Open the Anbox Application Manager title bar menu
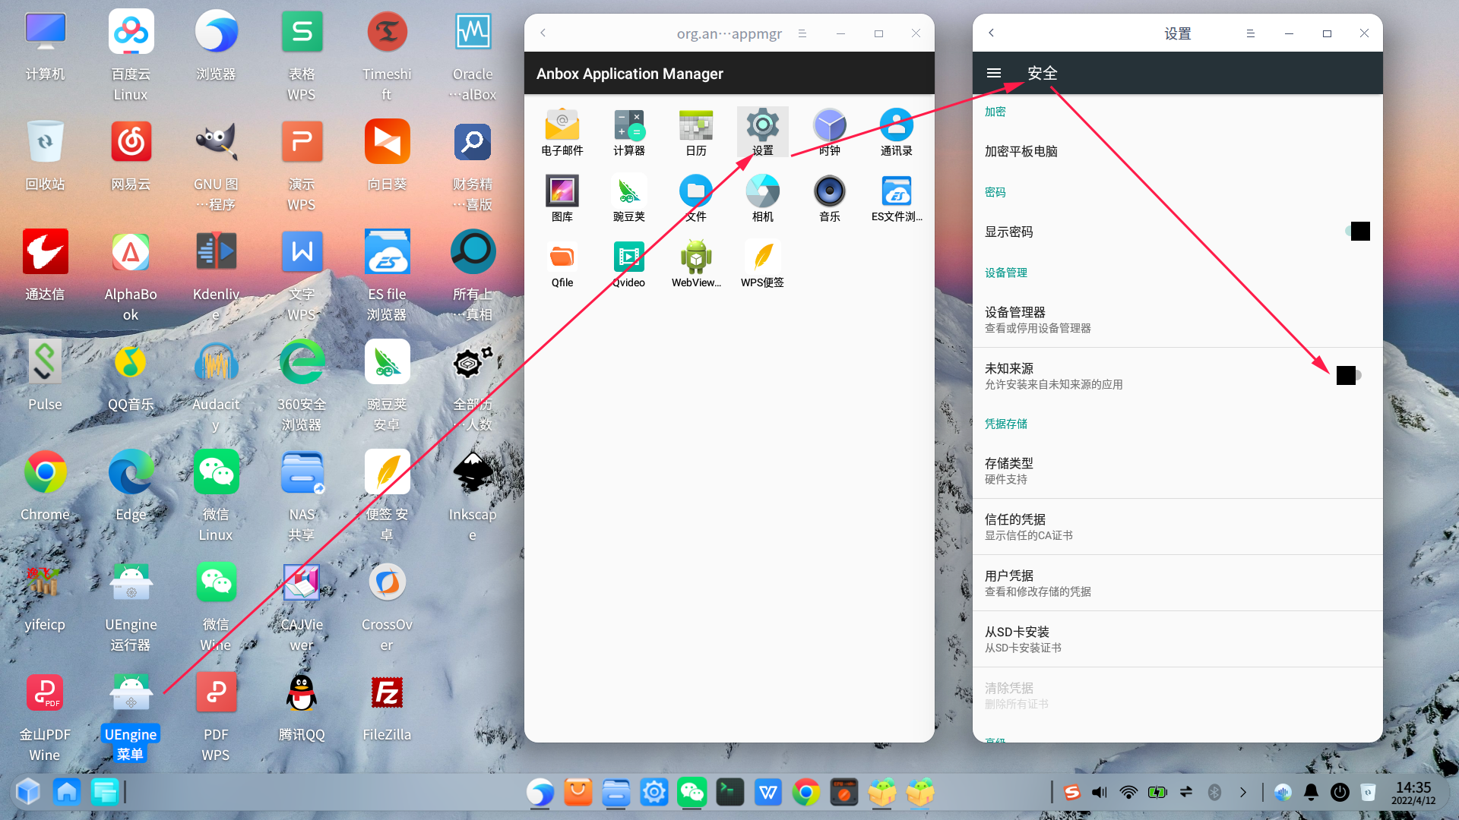 click(x=803, y=33)
